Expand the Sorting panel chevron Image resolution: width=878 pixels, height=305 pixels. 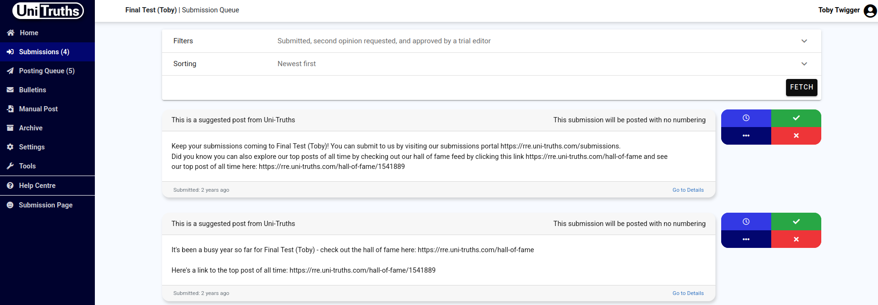point(804,64)
